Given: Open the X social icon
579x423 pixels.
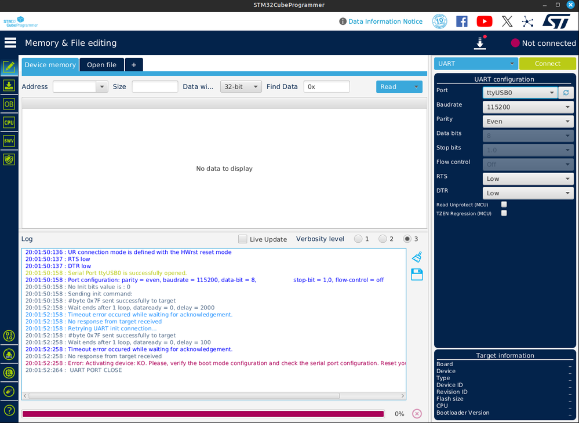Looking at the screenshot, I should point(507,21).
